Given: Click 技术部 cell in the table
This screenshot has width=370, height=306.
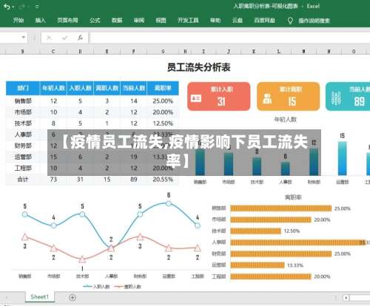Looking at the screenshot, I should pyautogui.click(x=23, y=123).
